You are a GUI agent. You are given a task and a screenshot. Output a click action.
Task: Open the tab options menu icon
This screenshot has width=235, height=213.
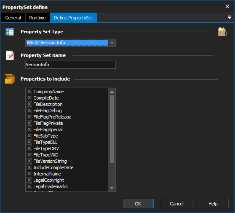[229, 17]
